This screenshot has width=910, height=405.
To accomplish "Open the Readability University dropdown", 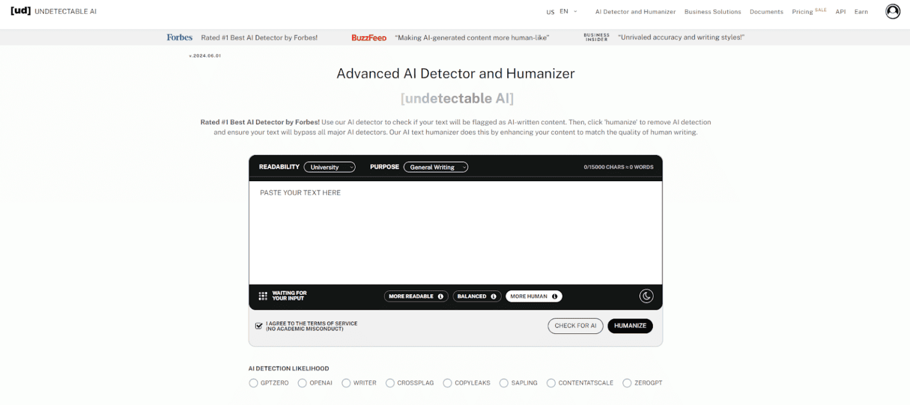I will pos(329,167).
